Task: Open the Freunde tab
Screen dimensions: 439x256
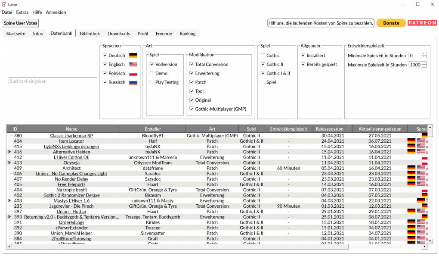Action: (164, 34)
